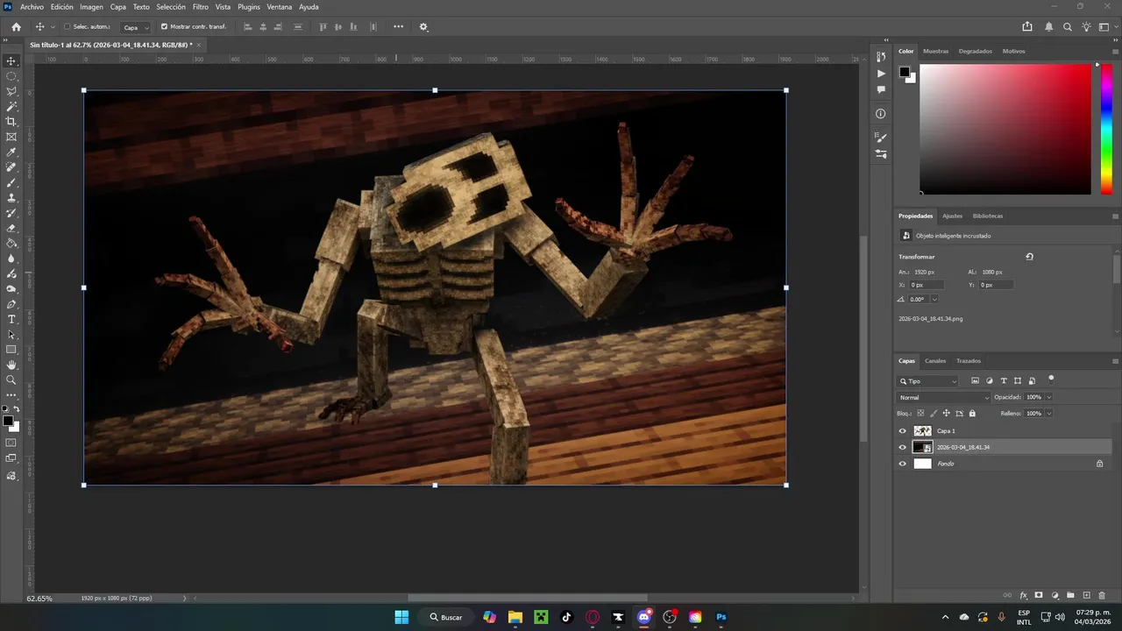Select the Frame tool
The width and height of the screenshot is (1122, 631).
[x=11, y=137]
